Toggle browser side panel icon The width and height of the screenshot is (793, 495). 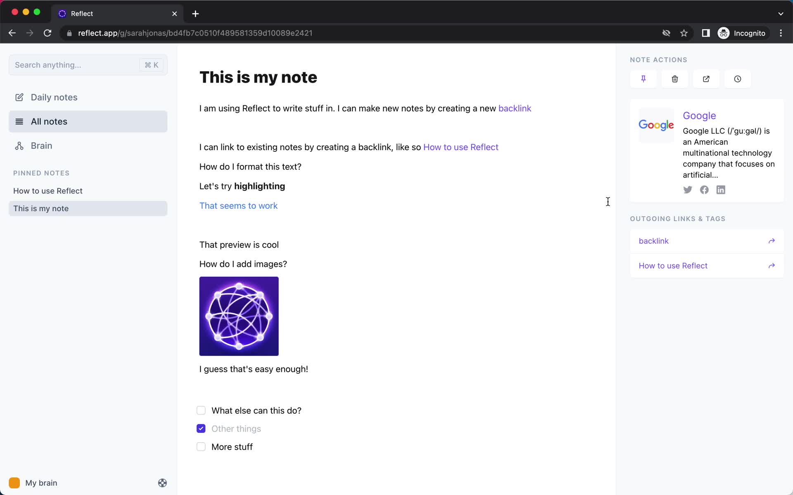706,33
